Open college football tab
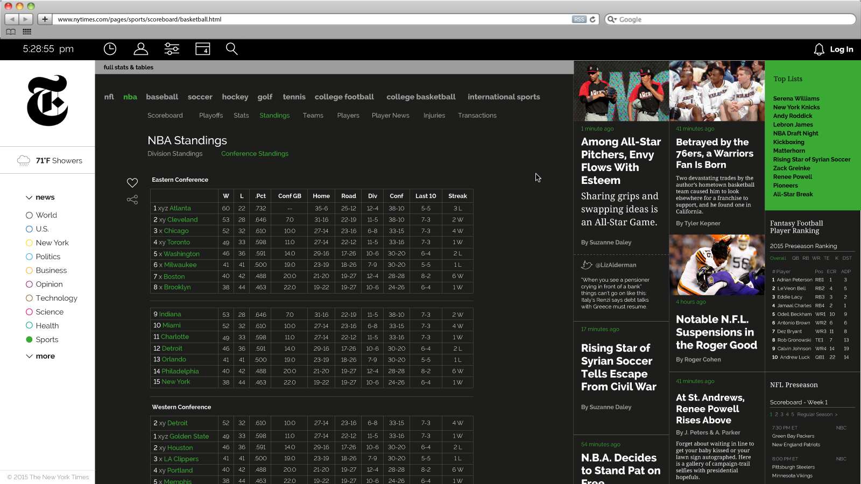The width and height of the screenshot is (861, 484). tap(344, 97)
